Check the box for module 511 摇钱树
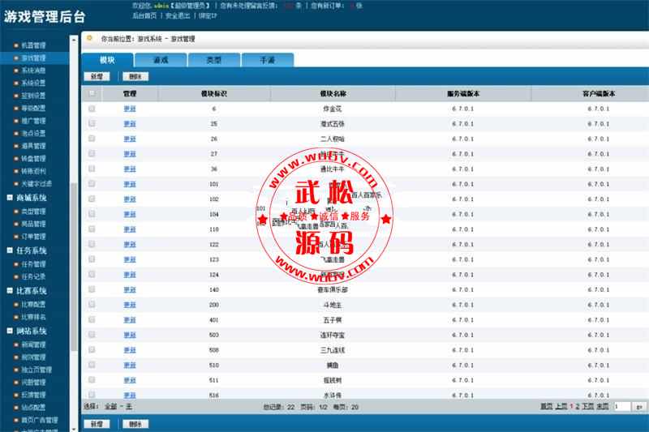 click(92, 380)
